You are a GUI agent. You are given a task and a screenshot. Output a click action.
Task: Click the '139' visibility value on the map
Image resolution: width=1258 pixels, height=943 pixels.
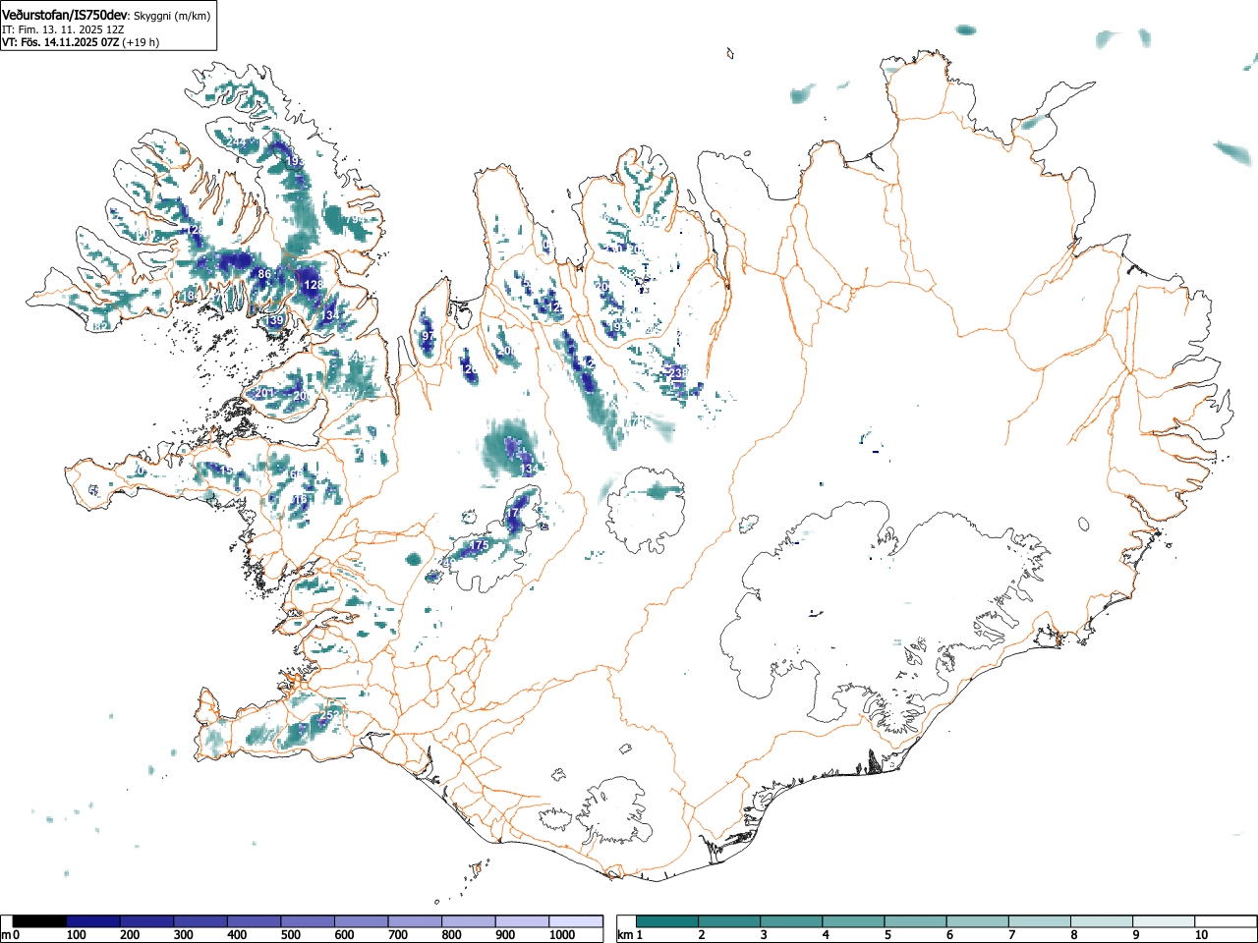(275, 321)
